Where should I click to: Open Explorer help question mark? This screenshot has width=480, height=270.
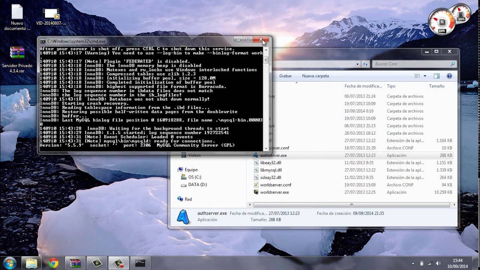pos(449,76)
